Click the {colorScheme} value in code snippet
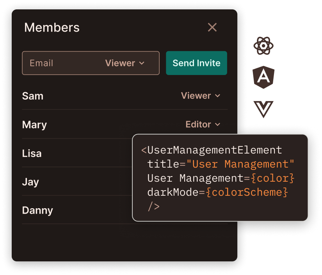The height and width of the screenshot is (275, 322). tap(247, 192)
